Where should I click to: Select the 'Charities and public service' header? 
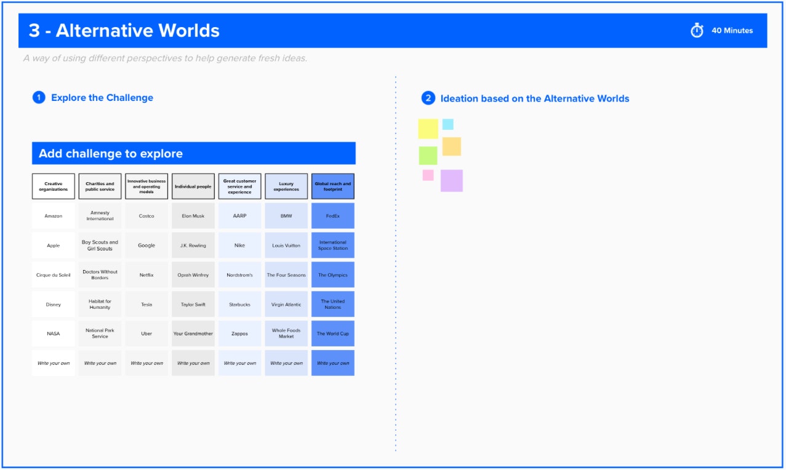click(100, 186)
